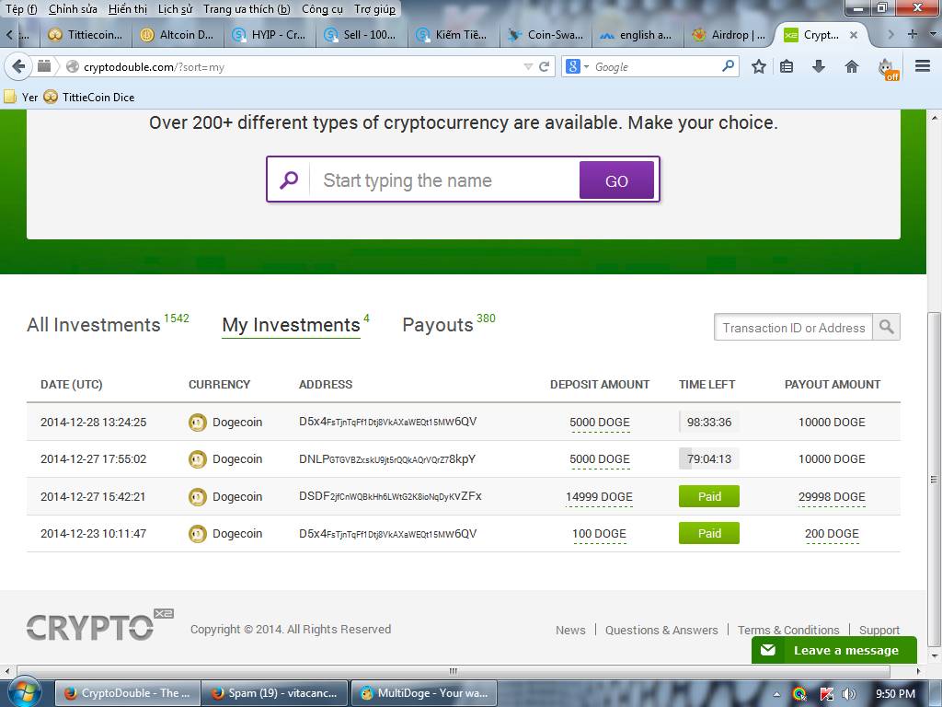Open the Payouts tab
Screen dimensions: 942x707
pyautogui.click(x=437, y=325)
